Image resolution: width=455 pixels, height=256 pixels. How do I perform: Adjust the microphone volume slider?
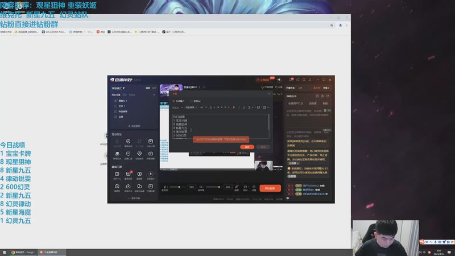177,187
